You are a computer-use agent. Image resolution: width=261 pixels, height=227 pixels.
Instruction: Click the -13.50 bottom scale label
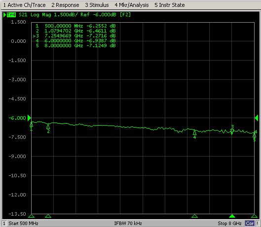tap(17, 214)
